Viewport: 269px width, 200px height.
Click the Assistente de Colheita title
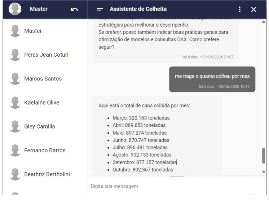(138, 9)
